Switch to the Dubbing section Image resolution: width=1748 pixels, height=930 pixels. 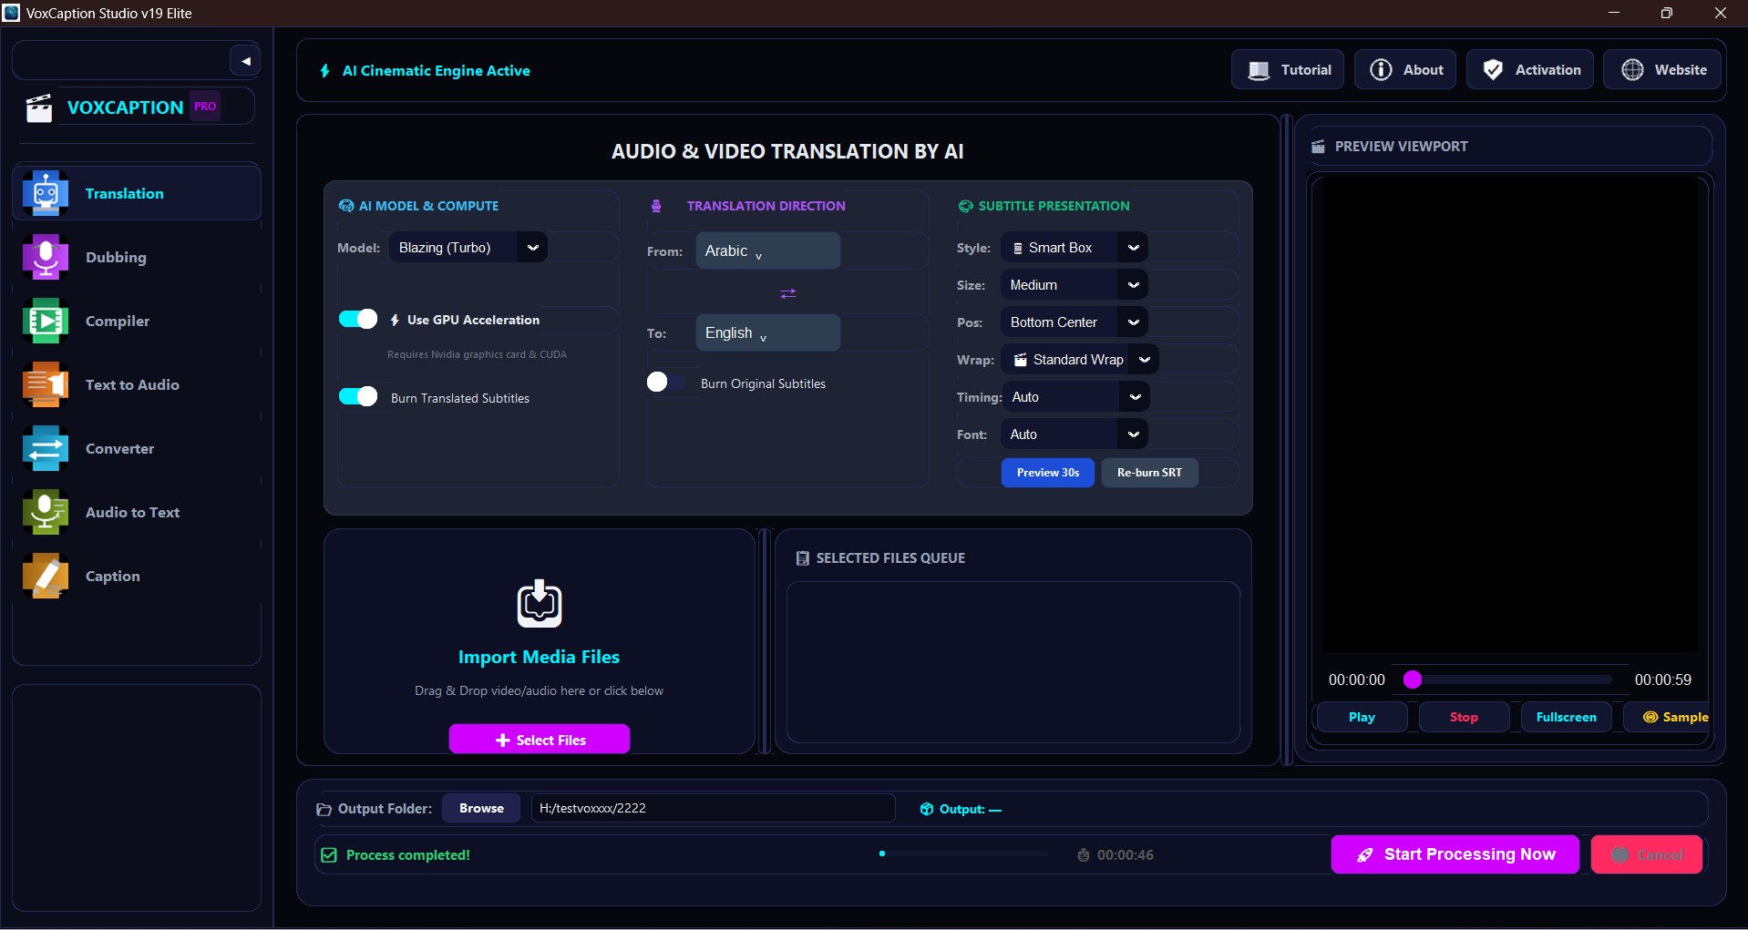137,257
